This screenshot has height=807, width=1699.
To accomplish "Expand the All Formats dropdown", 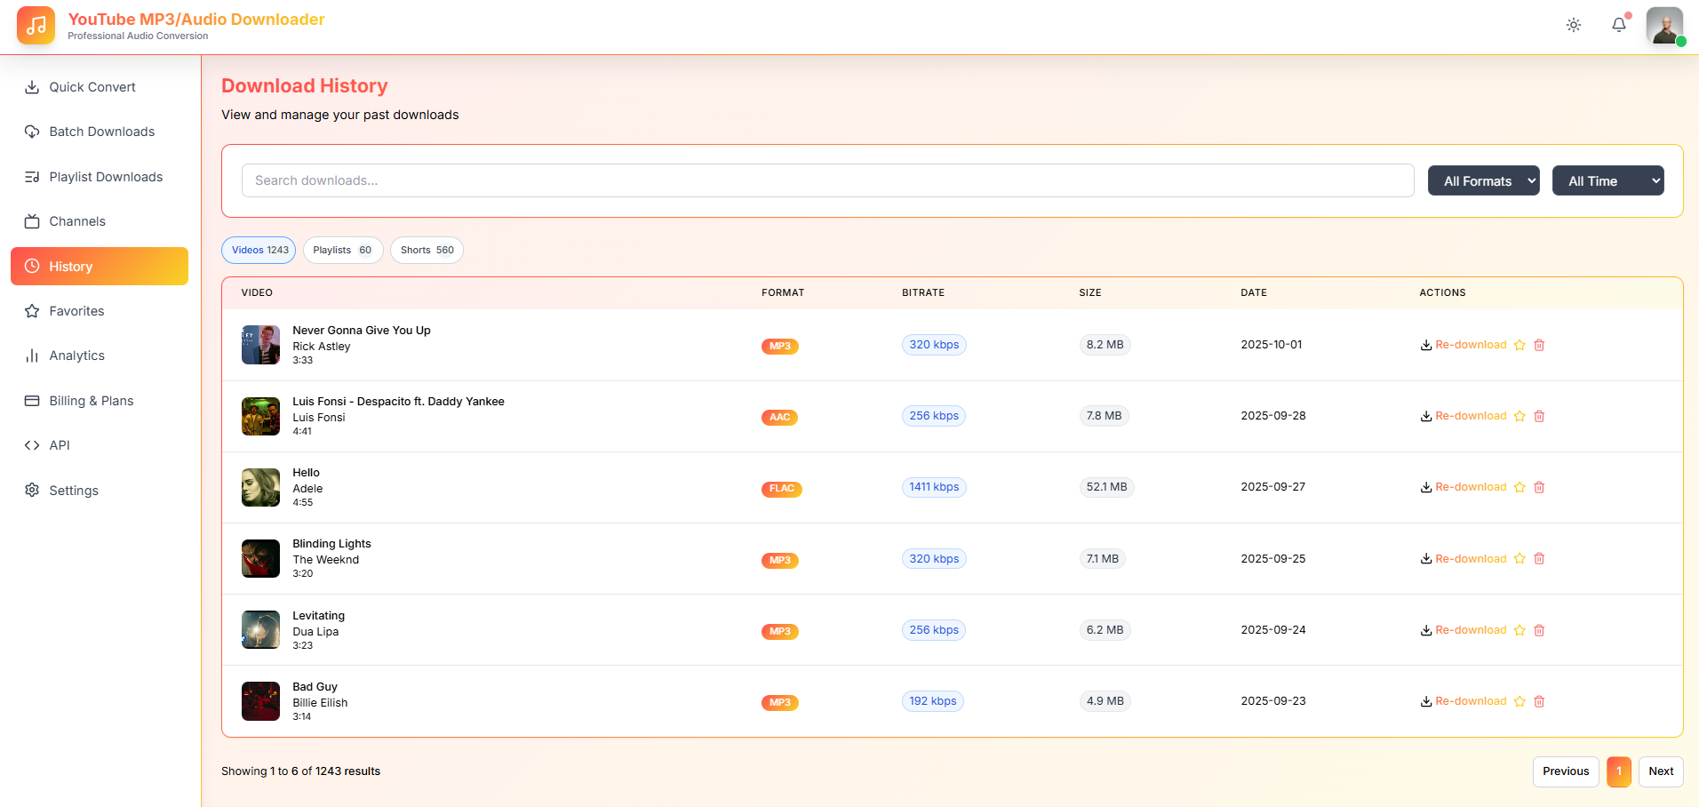I will (x=1483, y=180).
